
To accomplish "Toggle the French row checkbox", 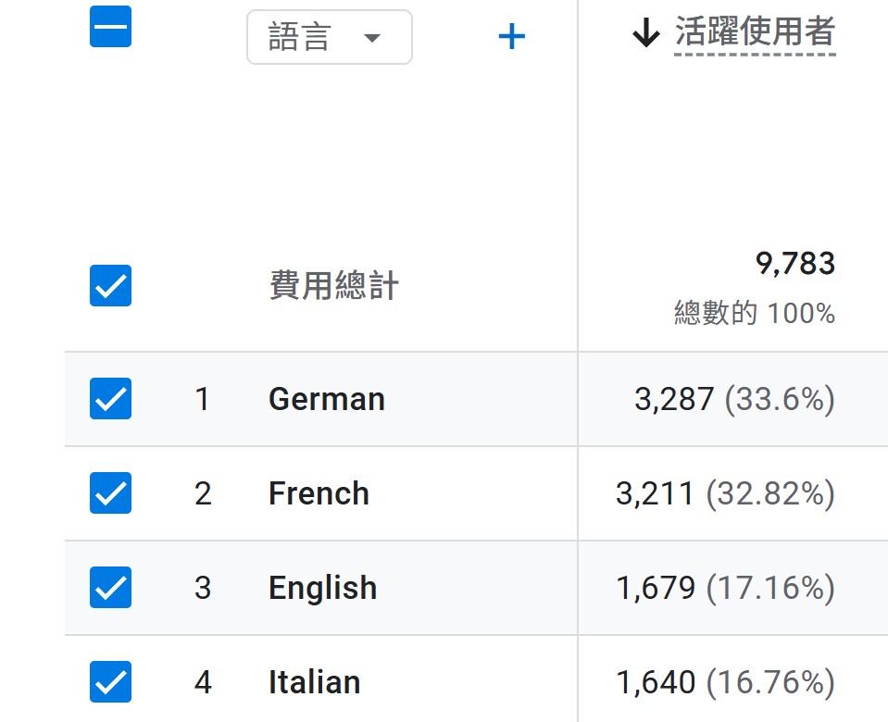I will tap(110, 493).
